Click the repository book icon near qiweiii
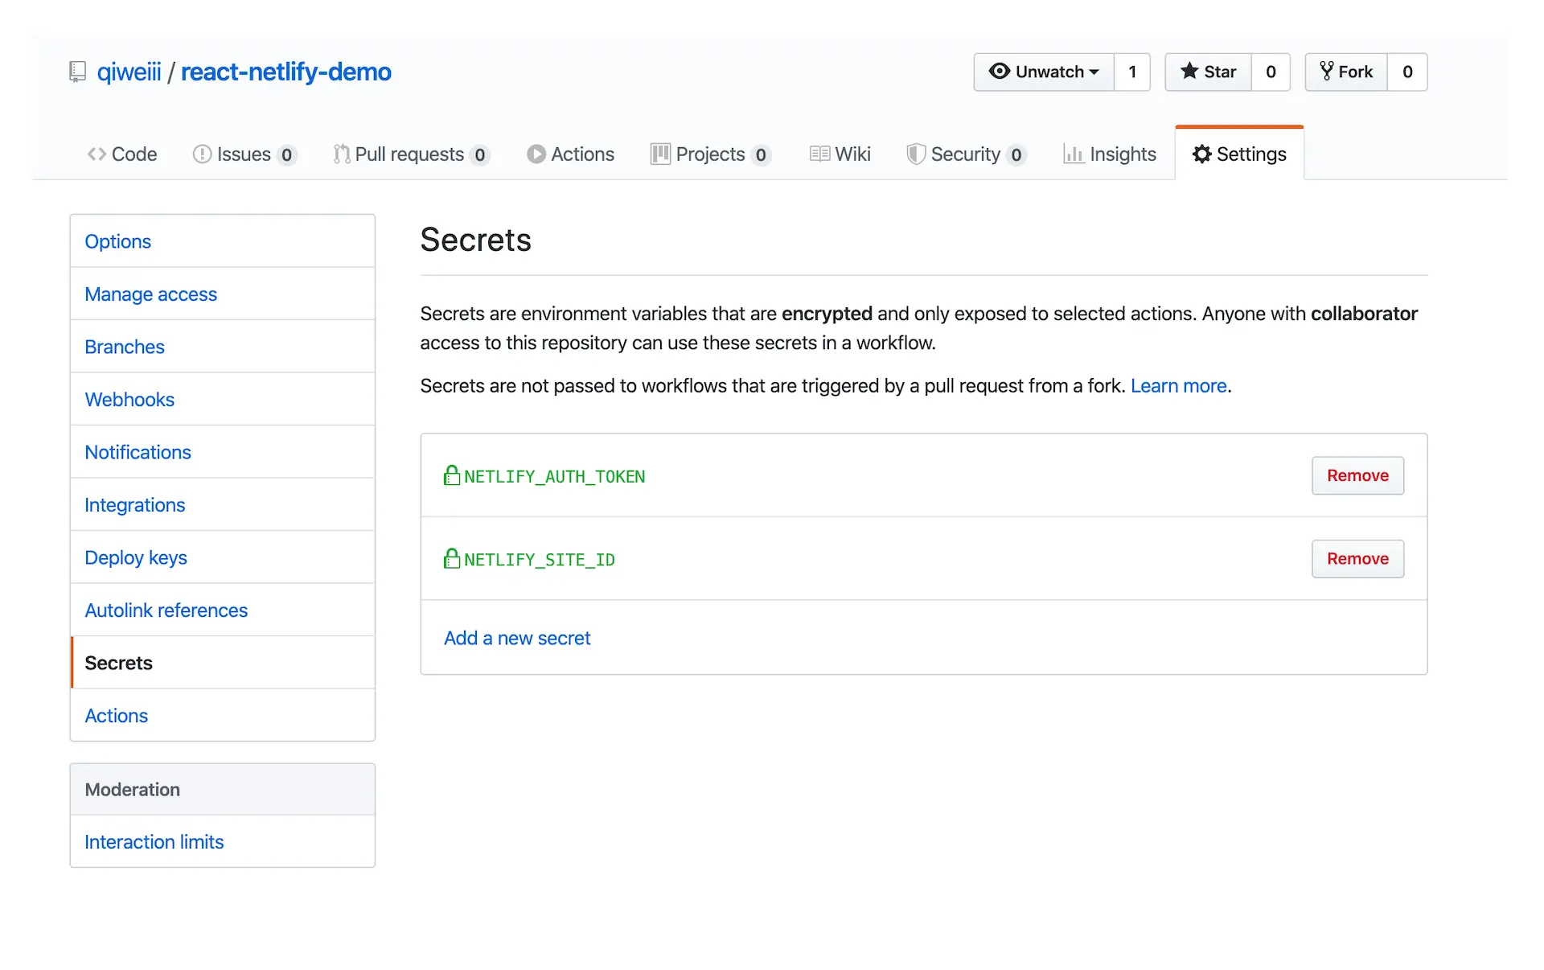1544x970 pixels. click(77, 72)
